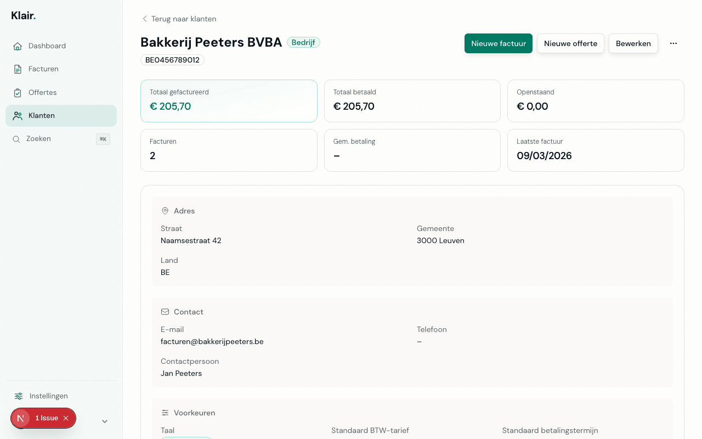Click the Offertes clipboard icon

[18, 93]
